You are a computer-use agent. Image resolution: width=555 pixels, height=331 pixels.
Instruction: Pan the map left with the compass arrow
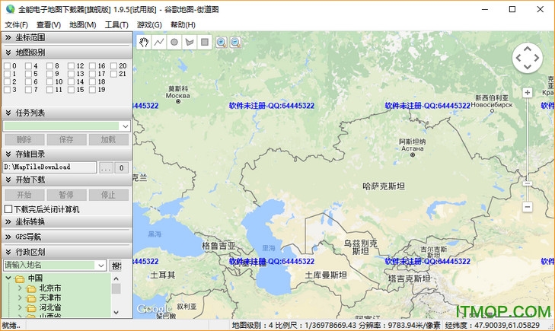point(518,58)
